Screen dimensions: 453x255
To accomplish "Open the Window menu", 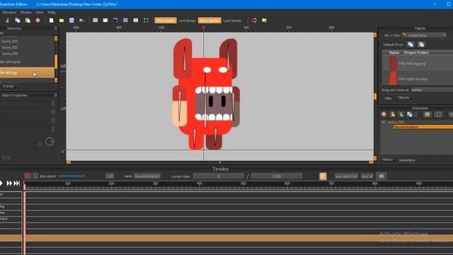I will (9, 13).
